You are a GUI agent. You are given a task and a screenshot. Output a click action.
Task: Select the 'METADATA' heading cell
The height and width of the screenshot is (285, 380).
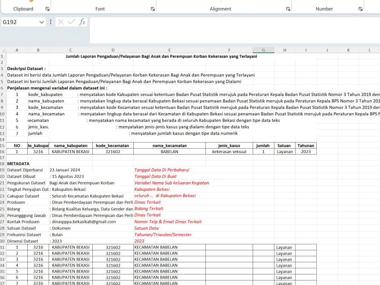pyautogui.click(x=18, y=164)
